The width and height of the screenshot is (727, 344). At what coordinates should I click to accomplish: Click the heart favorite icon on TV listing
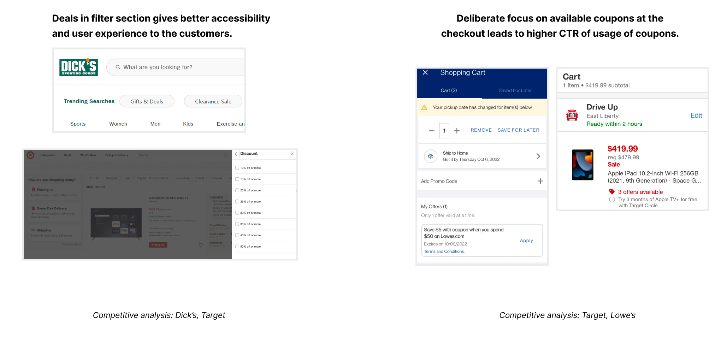pos(201,245)
